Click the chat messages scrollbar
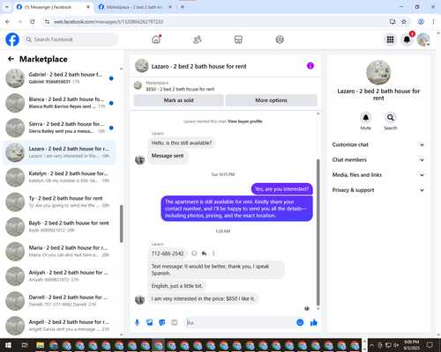The height and width of the screenshot is (352, 441). click(x=318, y=232)
